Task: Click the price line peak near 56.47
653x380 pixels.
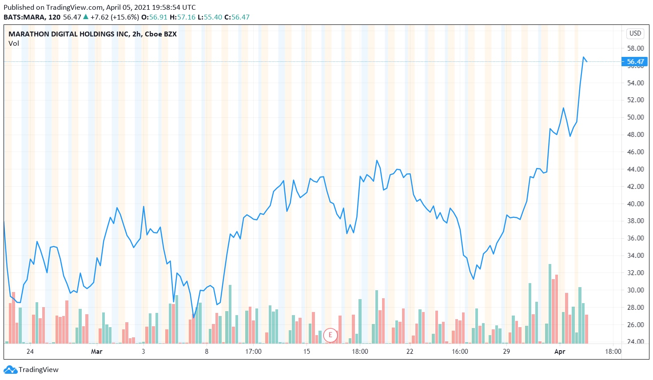Action: [x=584, y=57]
